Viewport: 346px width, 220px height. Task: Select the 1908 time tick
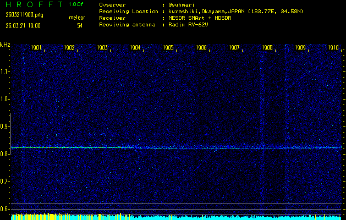click(x=267, y=48)
